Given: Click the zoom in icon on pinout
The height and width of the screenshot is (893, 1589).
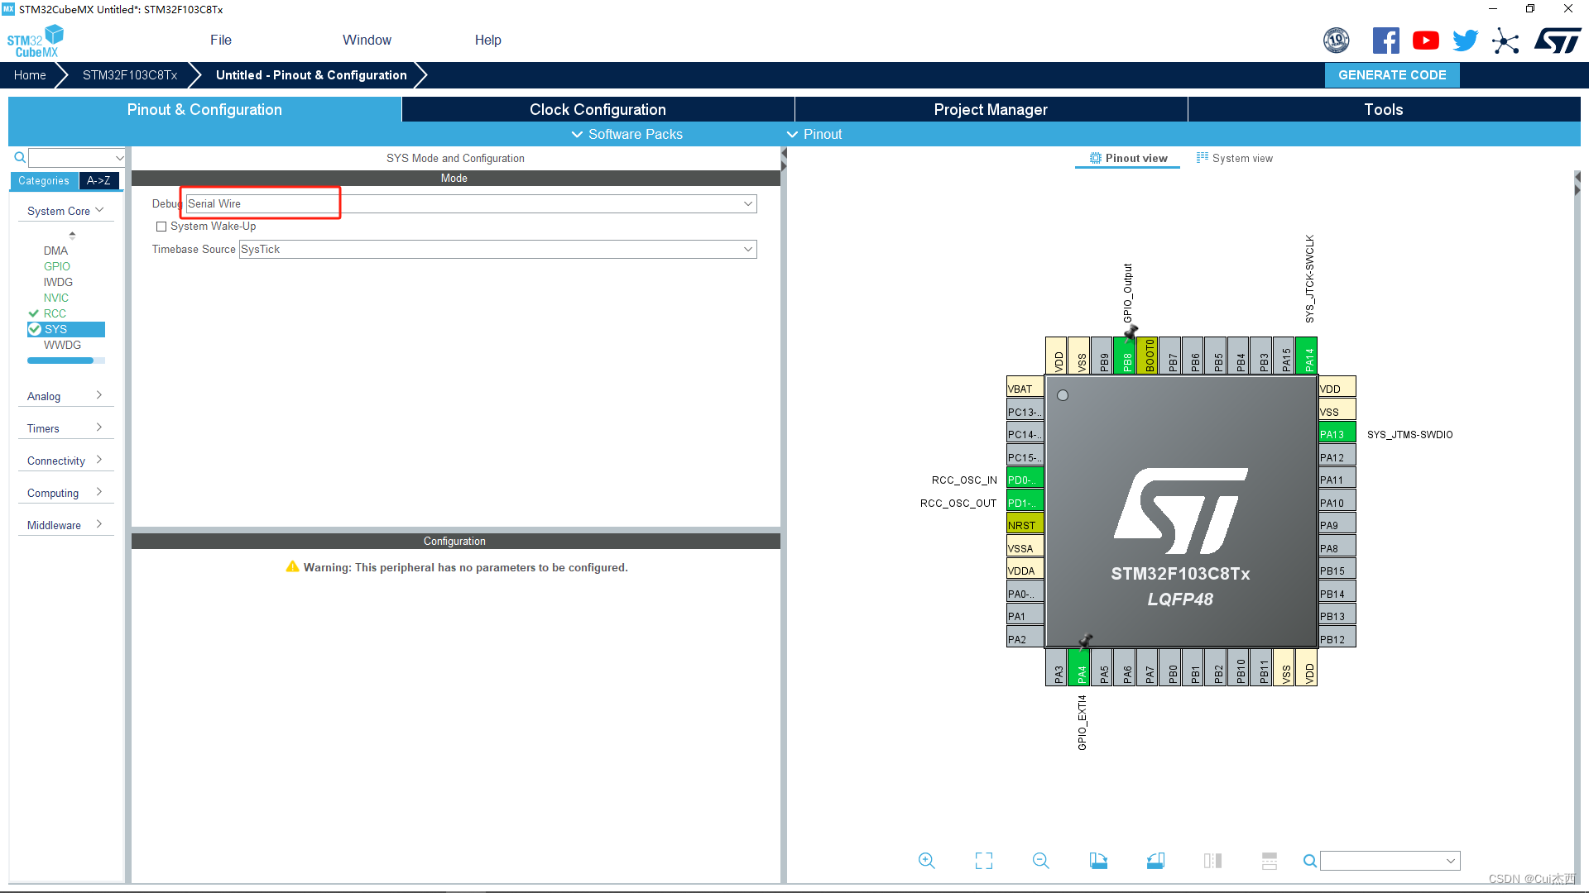Looking at the screenshot, I should (927, 860).
